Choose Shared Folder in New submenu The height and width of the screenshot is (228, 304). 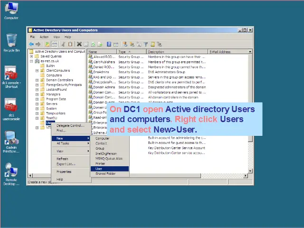(x=110, y=174)
